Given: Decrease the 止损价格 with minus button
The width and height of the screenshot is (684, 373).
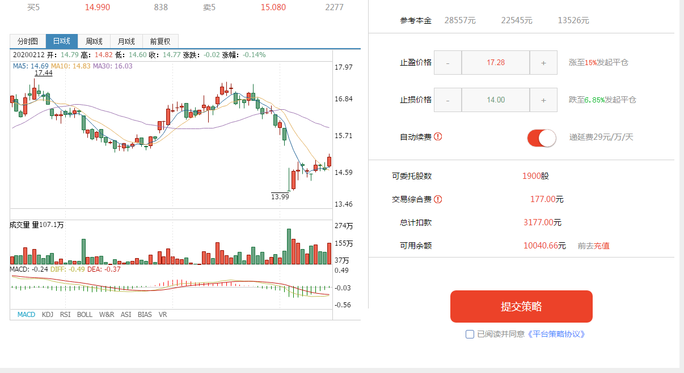Looking at the screenshot, I should click(448, 100).
